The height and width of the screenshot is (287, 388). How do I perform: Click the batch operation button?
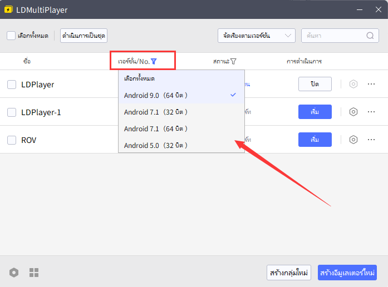click(x=84, y=36)
